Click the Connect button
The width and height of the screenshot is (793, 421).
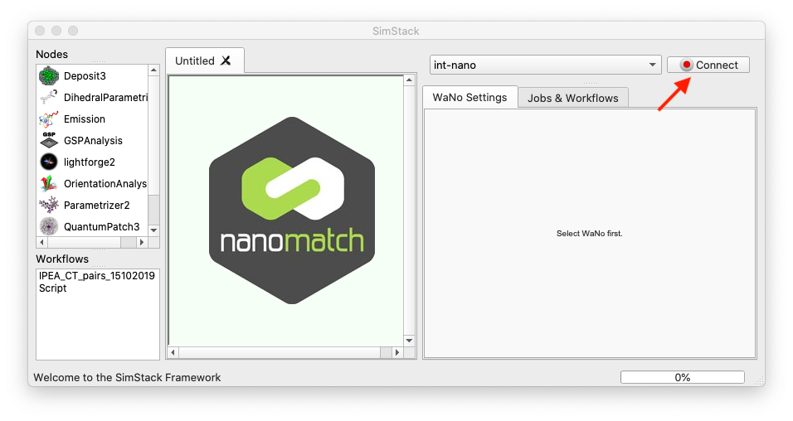(x=708, y=65)
